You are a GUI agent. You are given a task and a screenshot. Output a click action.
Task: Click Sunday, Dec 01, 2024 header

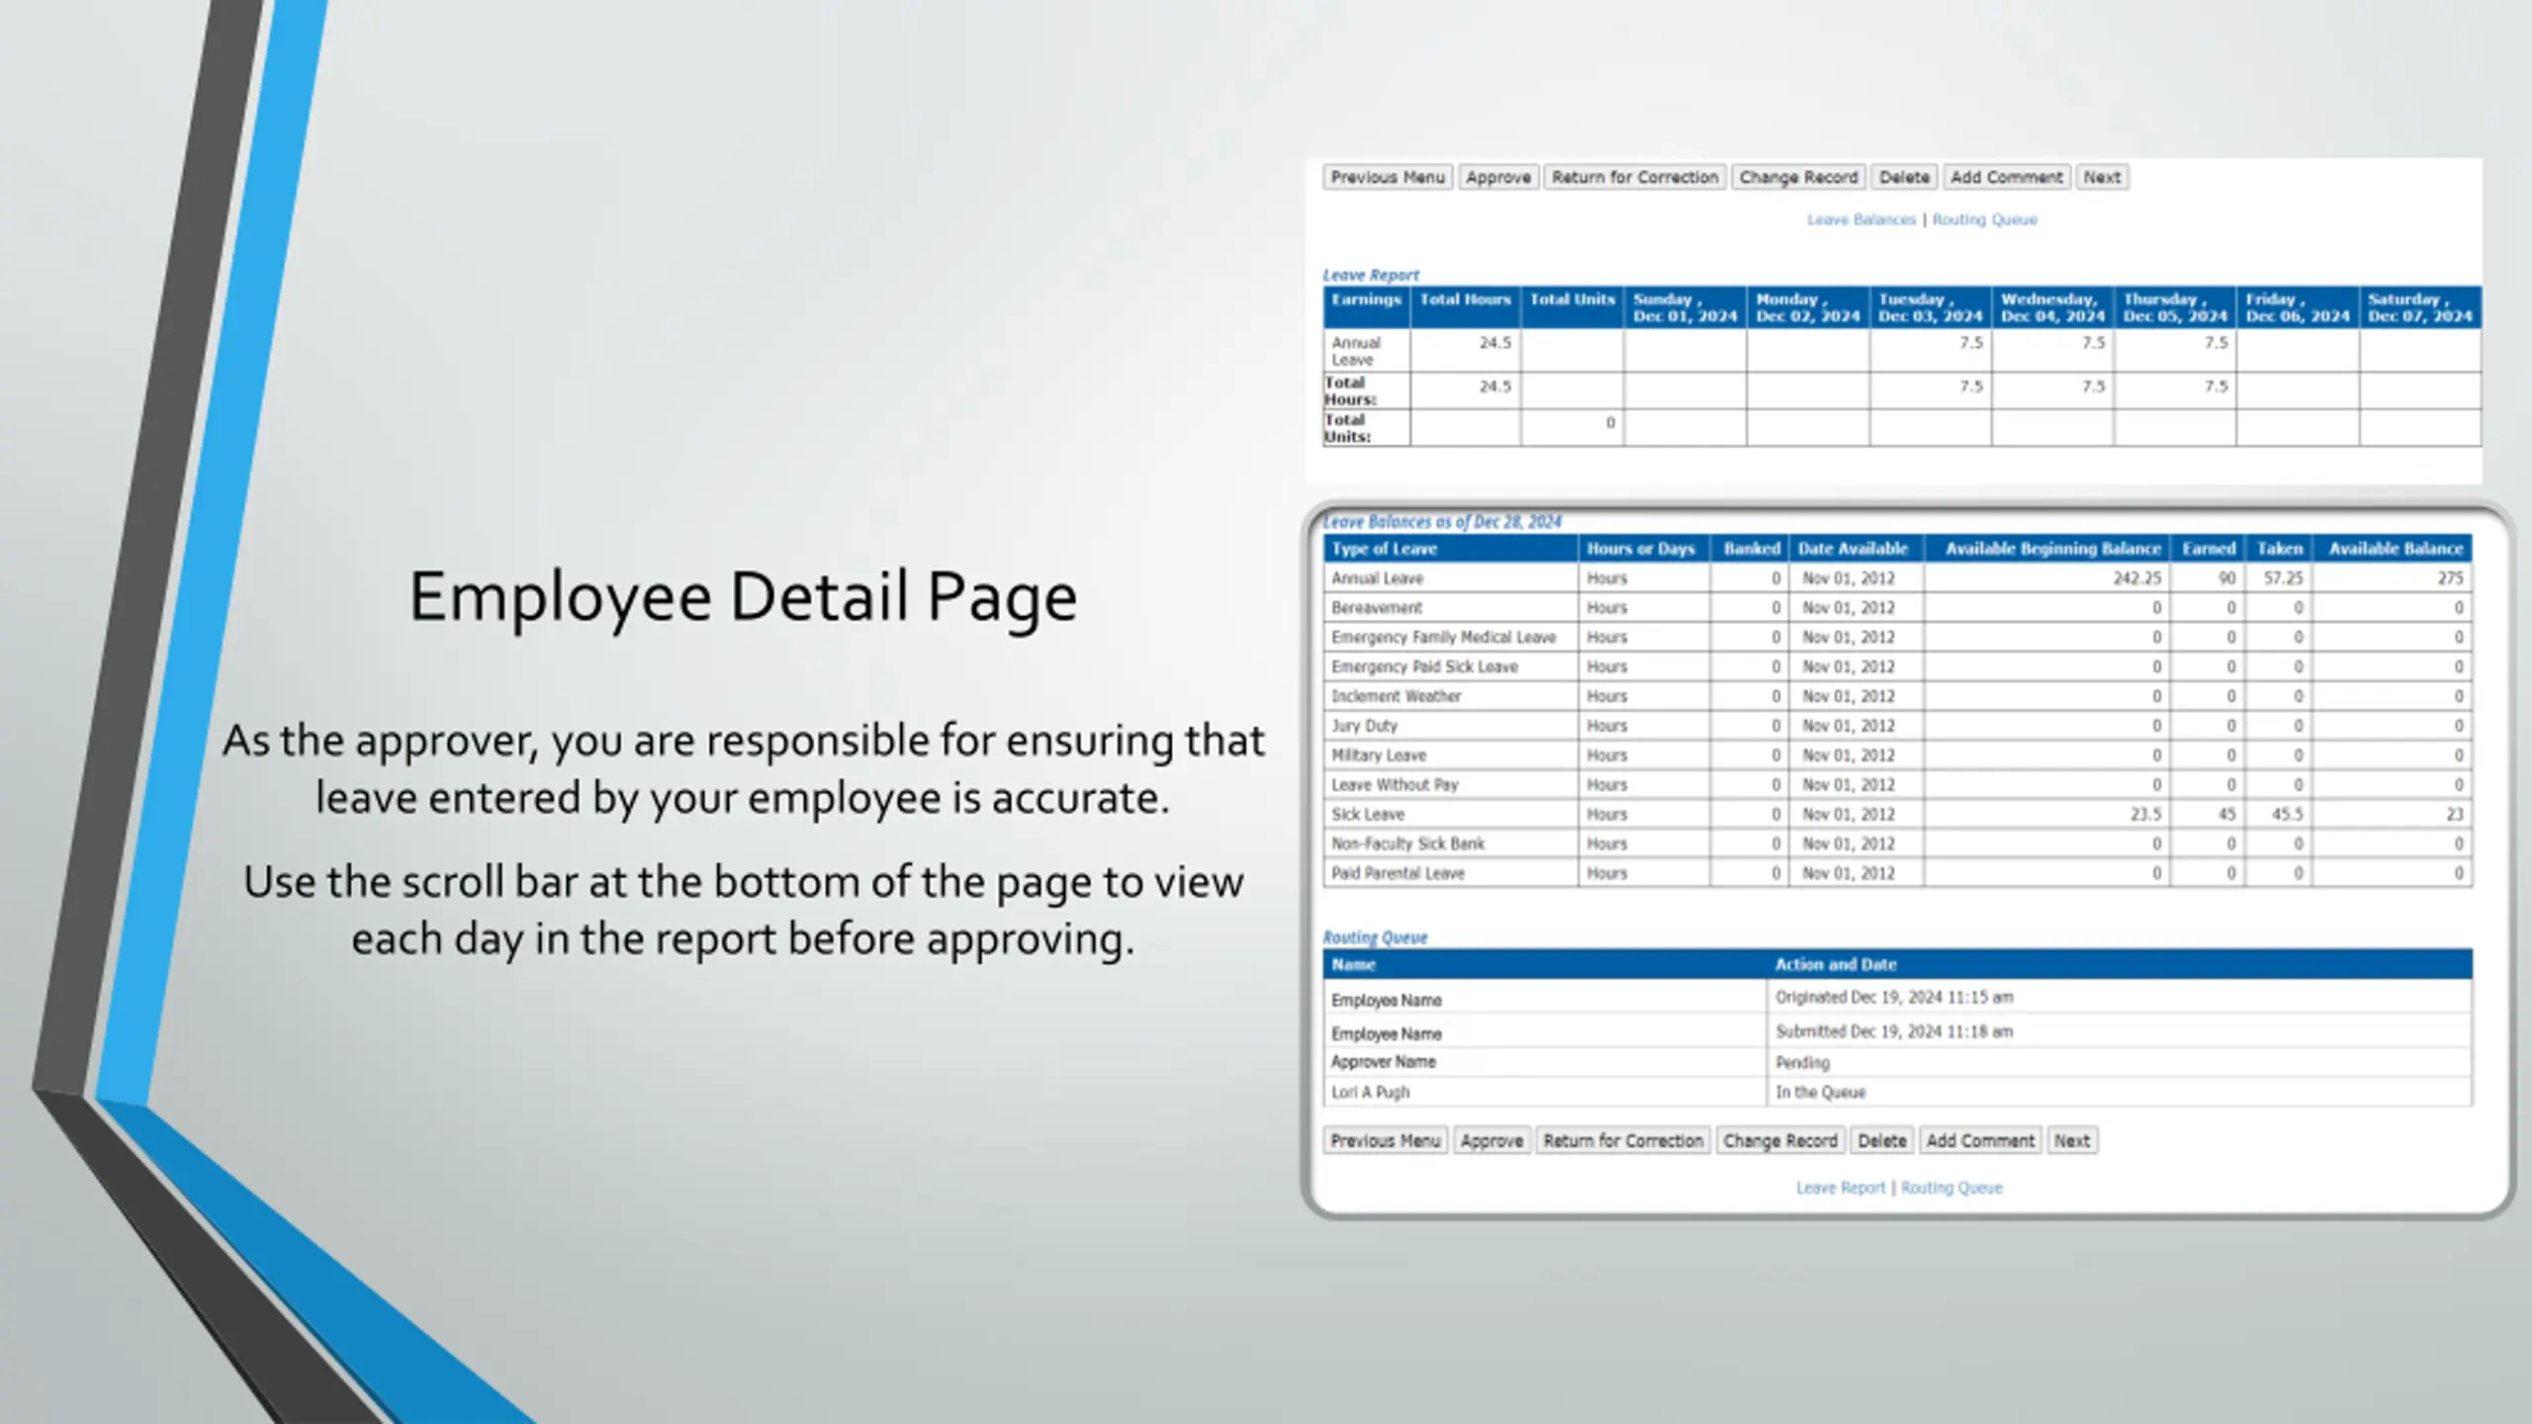[x=1685, y=308]
